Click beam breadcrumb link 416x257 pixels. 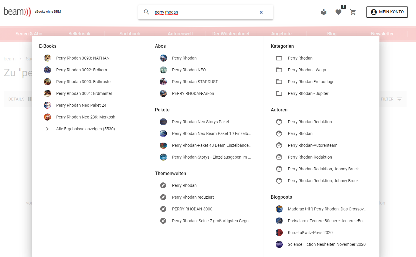click(9, 59)
